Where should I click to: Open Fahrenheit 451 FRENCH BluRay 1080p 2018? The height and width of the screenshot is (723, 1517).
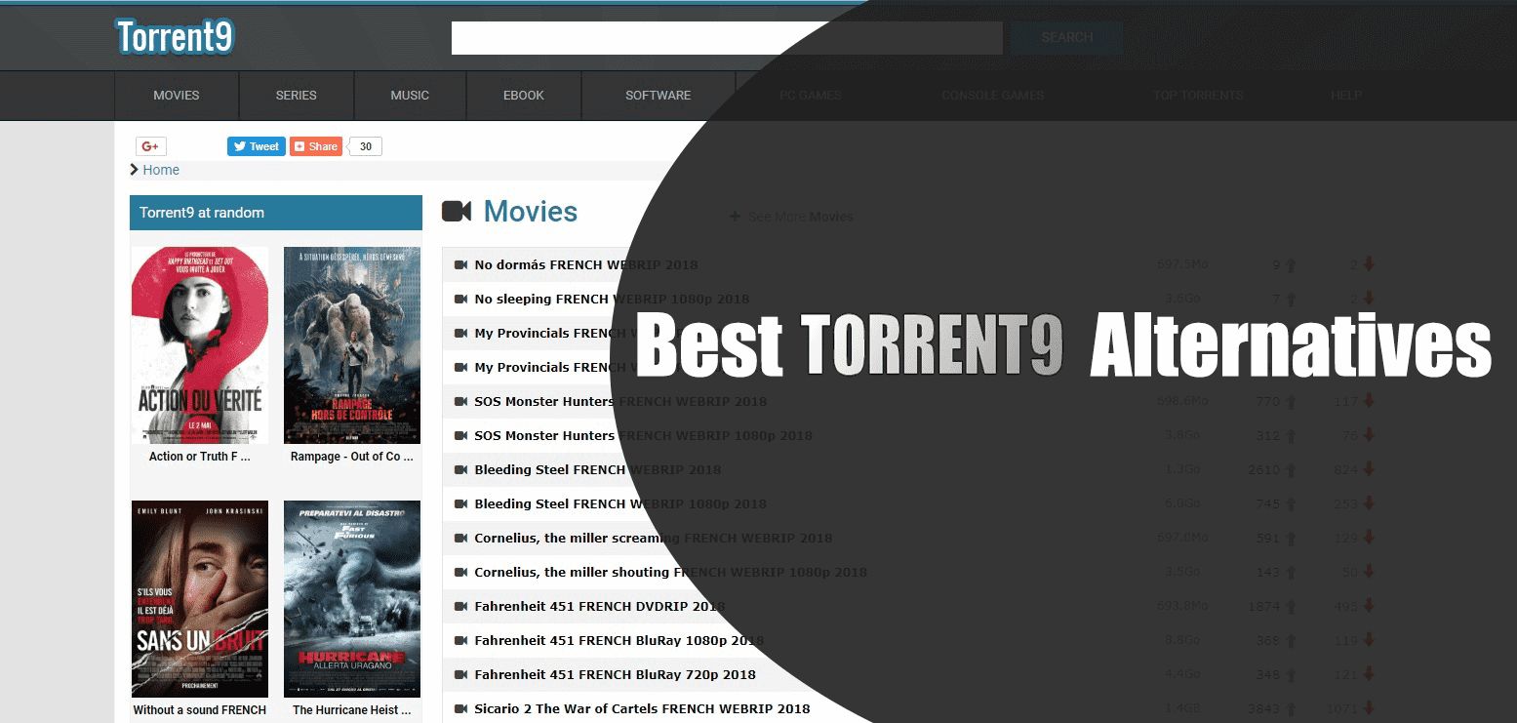[619, 640]
